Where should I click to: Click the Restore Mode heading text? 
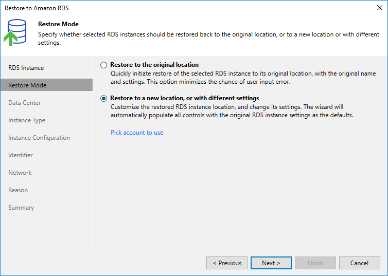58,24
